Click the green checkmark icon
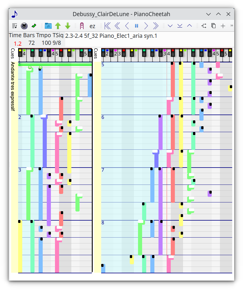This screenshot has width=243, height=290. [x=34, y=26]
